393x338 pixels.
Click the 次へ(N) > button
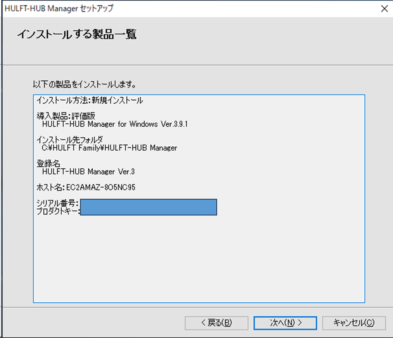[285, 323]
